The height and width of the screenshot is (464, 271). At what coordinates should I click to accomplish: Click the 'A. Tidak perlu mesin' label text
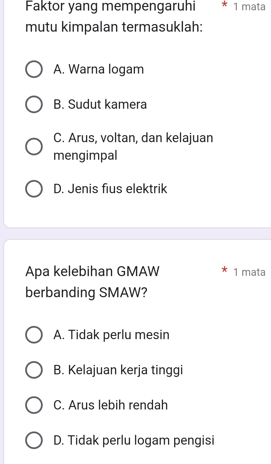pos(112,334)
